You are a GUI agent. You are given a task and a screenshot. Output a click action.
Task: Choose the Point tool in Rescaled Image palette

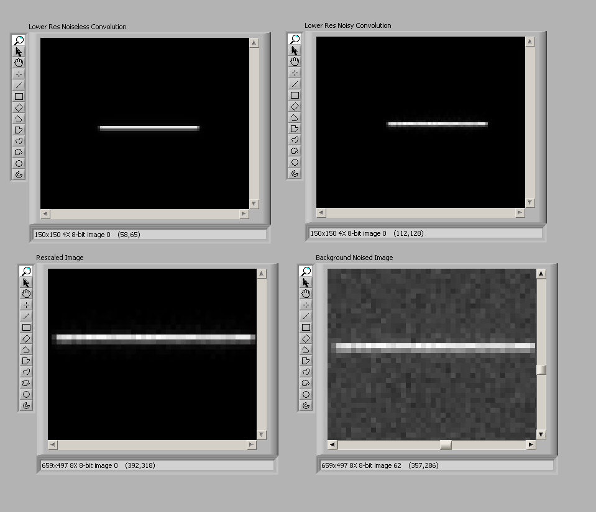tap(26, 305)
